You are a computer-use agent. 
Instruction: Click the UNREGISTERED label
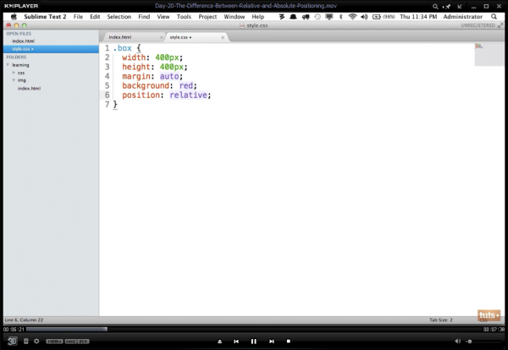click(478, 25)
